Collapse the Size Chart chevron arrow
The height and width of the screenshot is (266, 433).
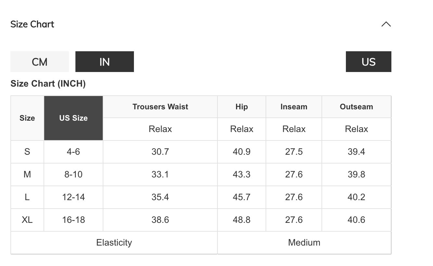pos(386,24)
